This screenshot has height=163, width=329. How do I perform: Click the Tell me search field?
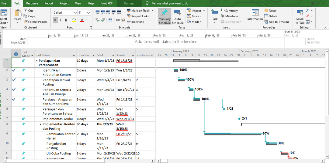[x=170, y=3]
